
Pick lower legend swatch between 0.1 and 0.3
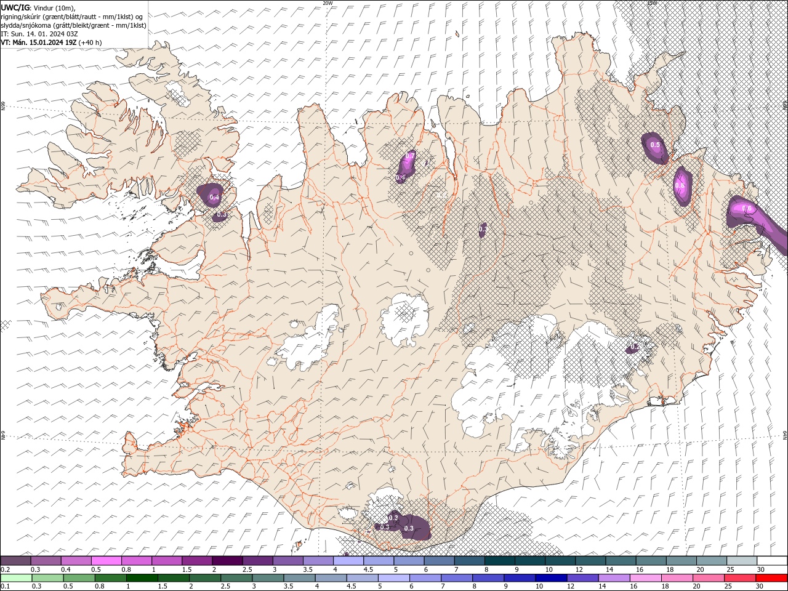[15, 578]
